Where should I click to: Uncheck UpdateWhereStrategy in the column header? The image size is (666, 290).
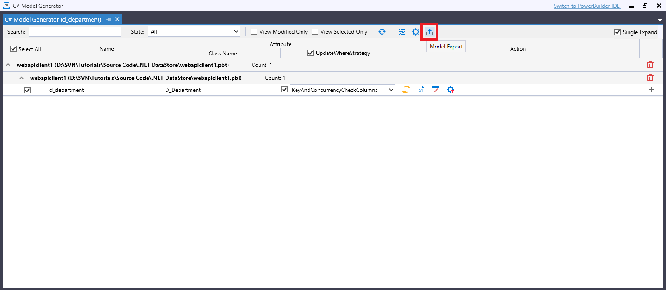click(x=310, y=53)
